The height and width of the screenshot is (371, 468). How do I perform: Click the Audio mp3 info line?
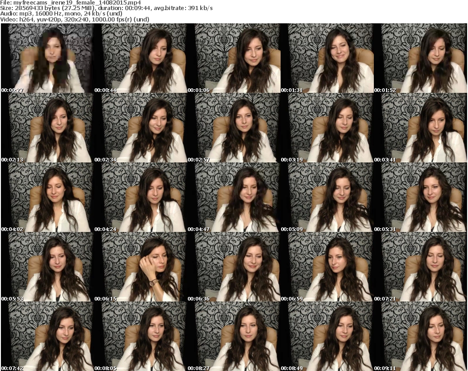[x=61, y=14]
